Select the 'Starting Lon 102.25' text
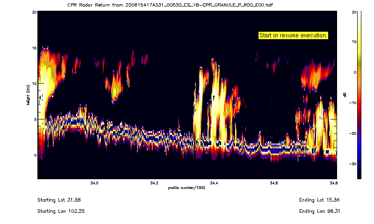Viewport: 374px width, 224px height. point(61,211)
